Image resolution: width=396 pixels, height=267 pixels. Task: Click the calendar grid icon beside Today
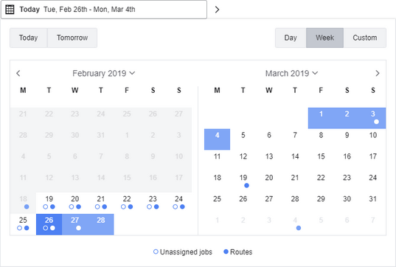[10, 10]
